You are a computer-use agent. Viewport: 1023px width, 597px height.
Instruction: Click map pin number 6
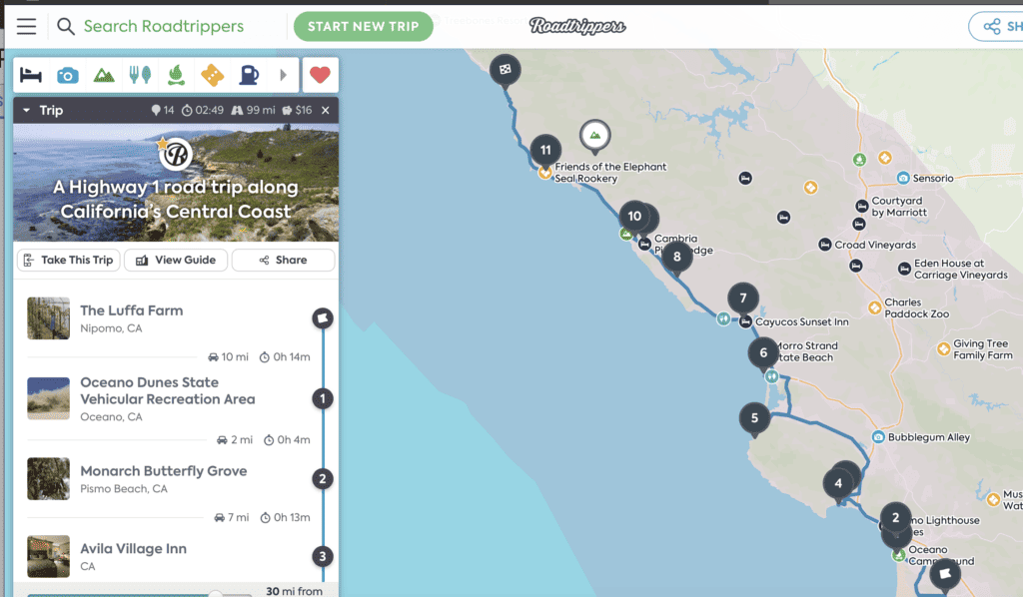point(763,353)
